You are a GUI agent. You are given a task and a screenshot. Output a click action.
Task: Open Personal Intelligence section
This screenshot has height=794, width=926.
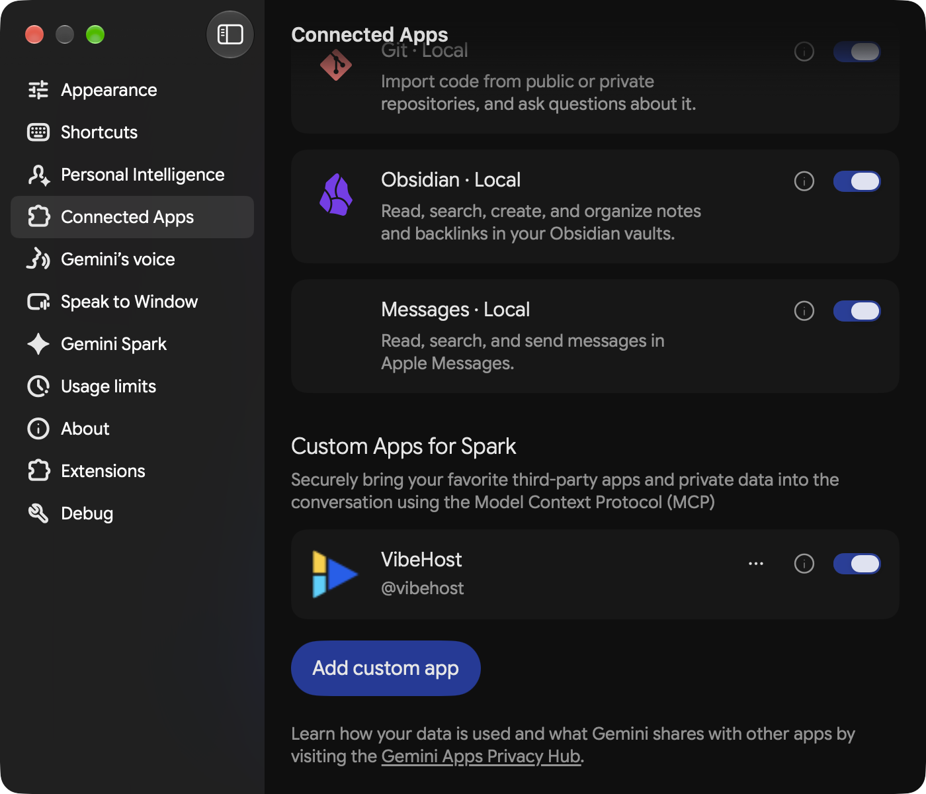click(132, 175)
